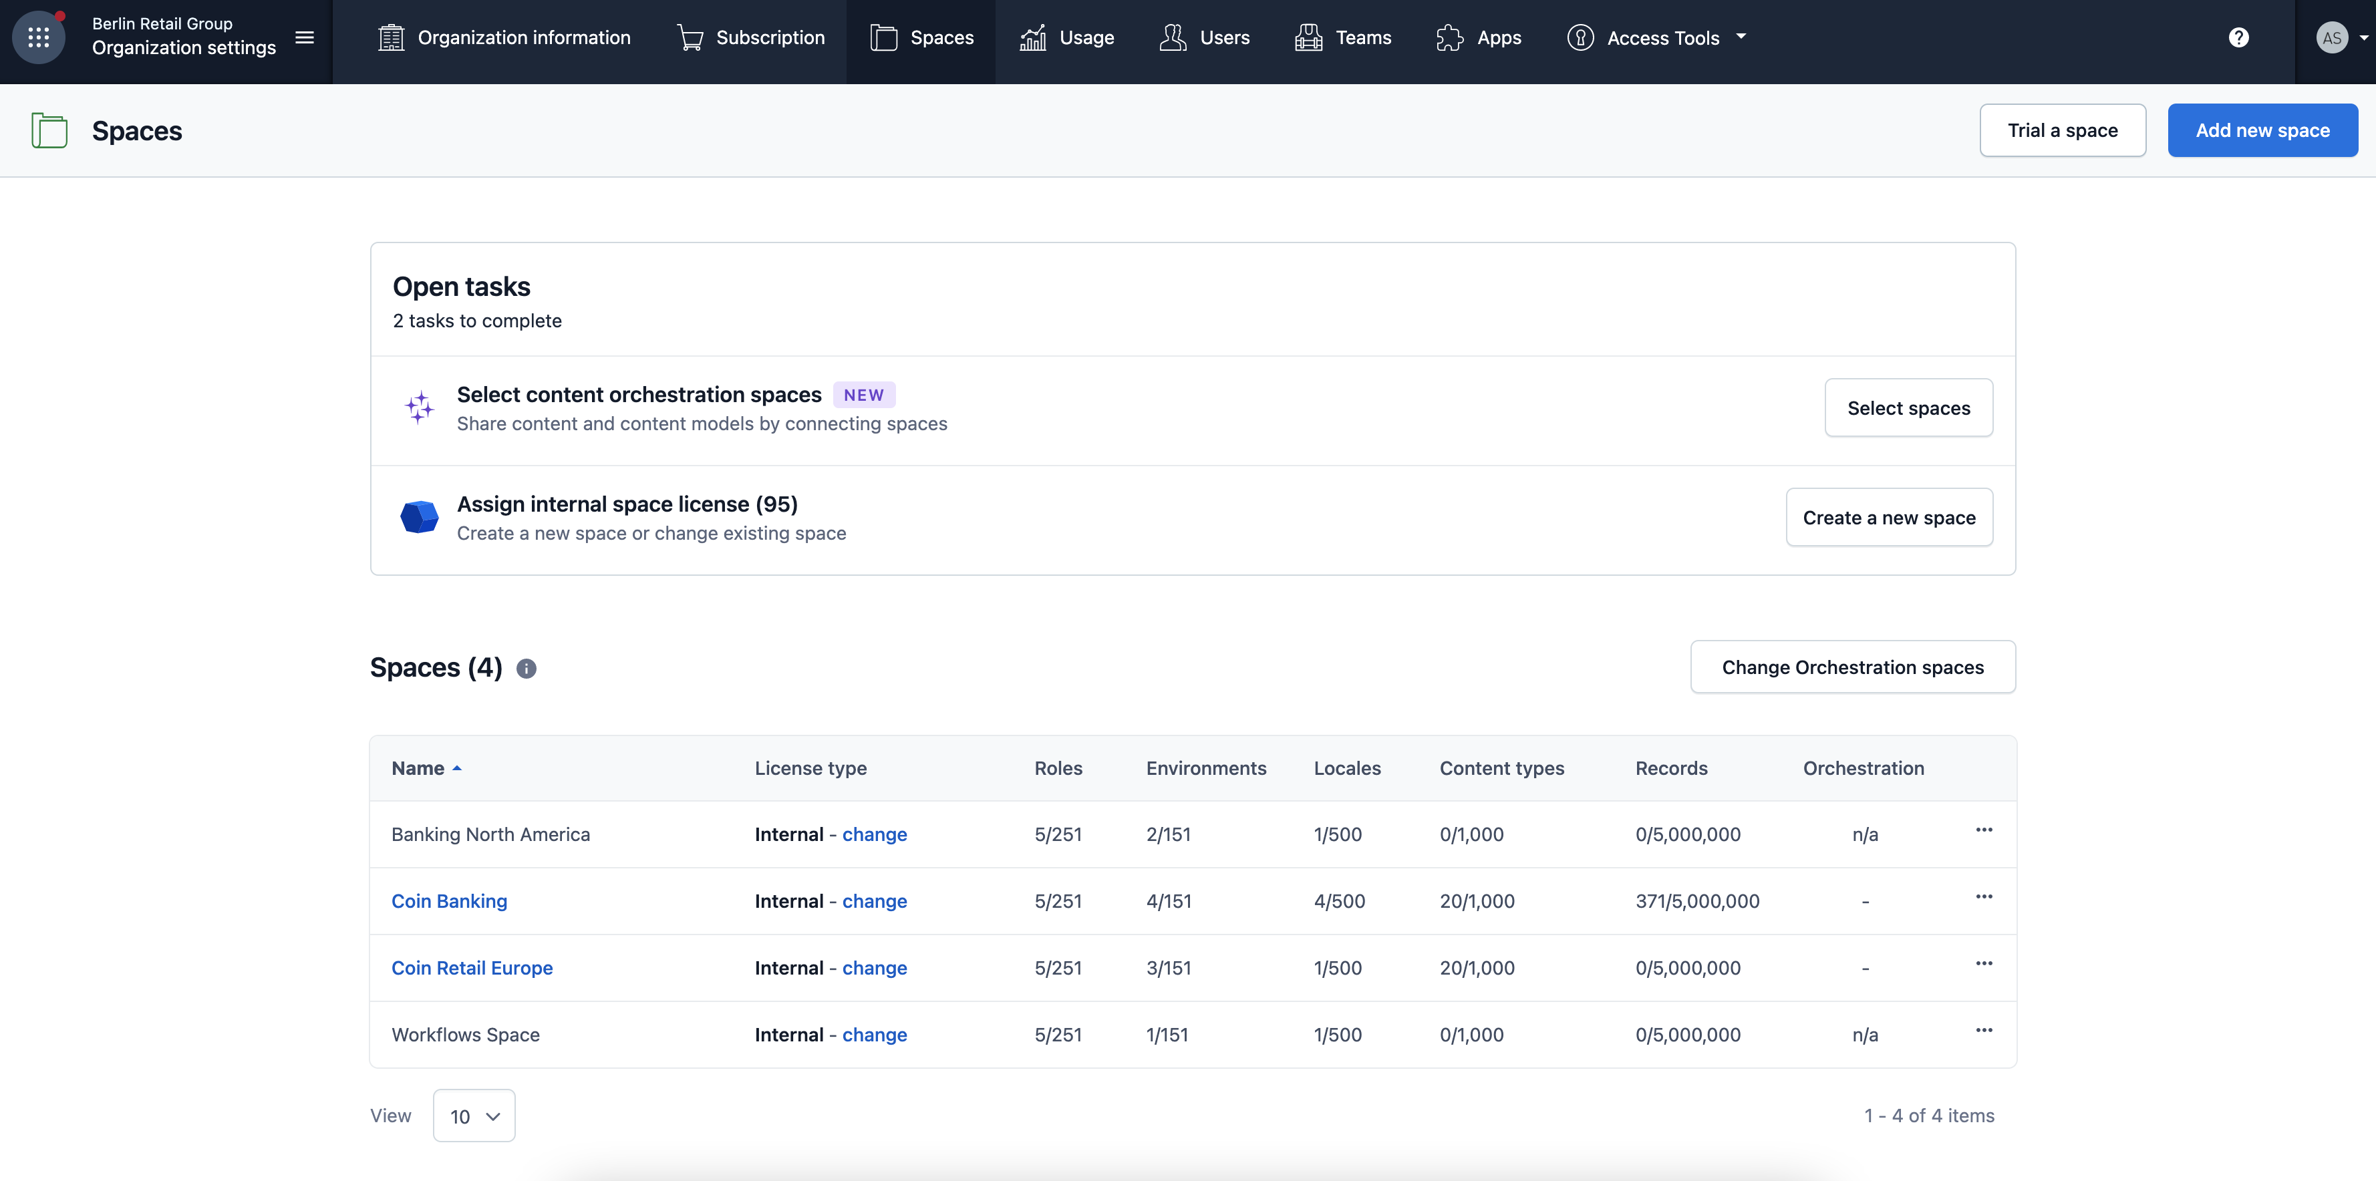Open the three-dot menu for Banking North America
Screen dimensions: 2376x1181
point(1984,830)
